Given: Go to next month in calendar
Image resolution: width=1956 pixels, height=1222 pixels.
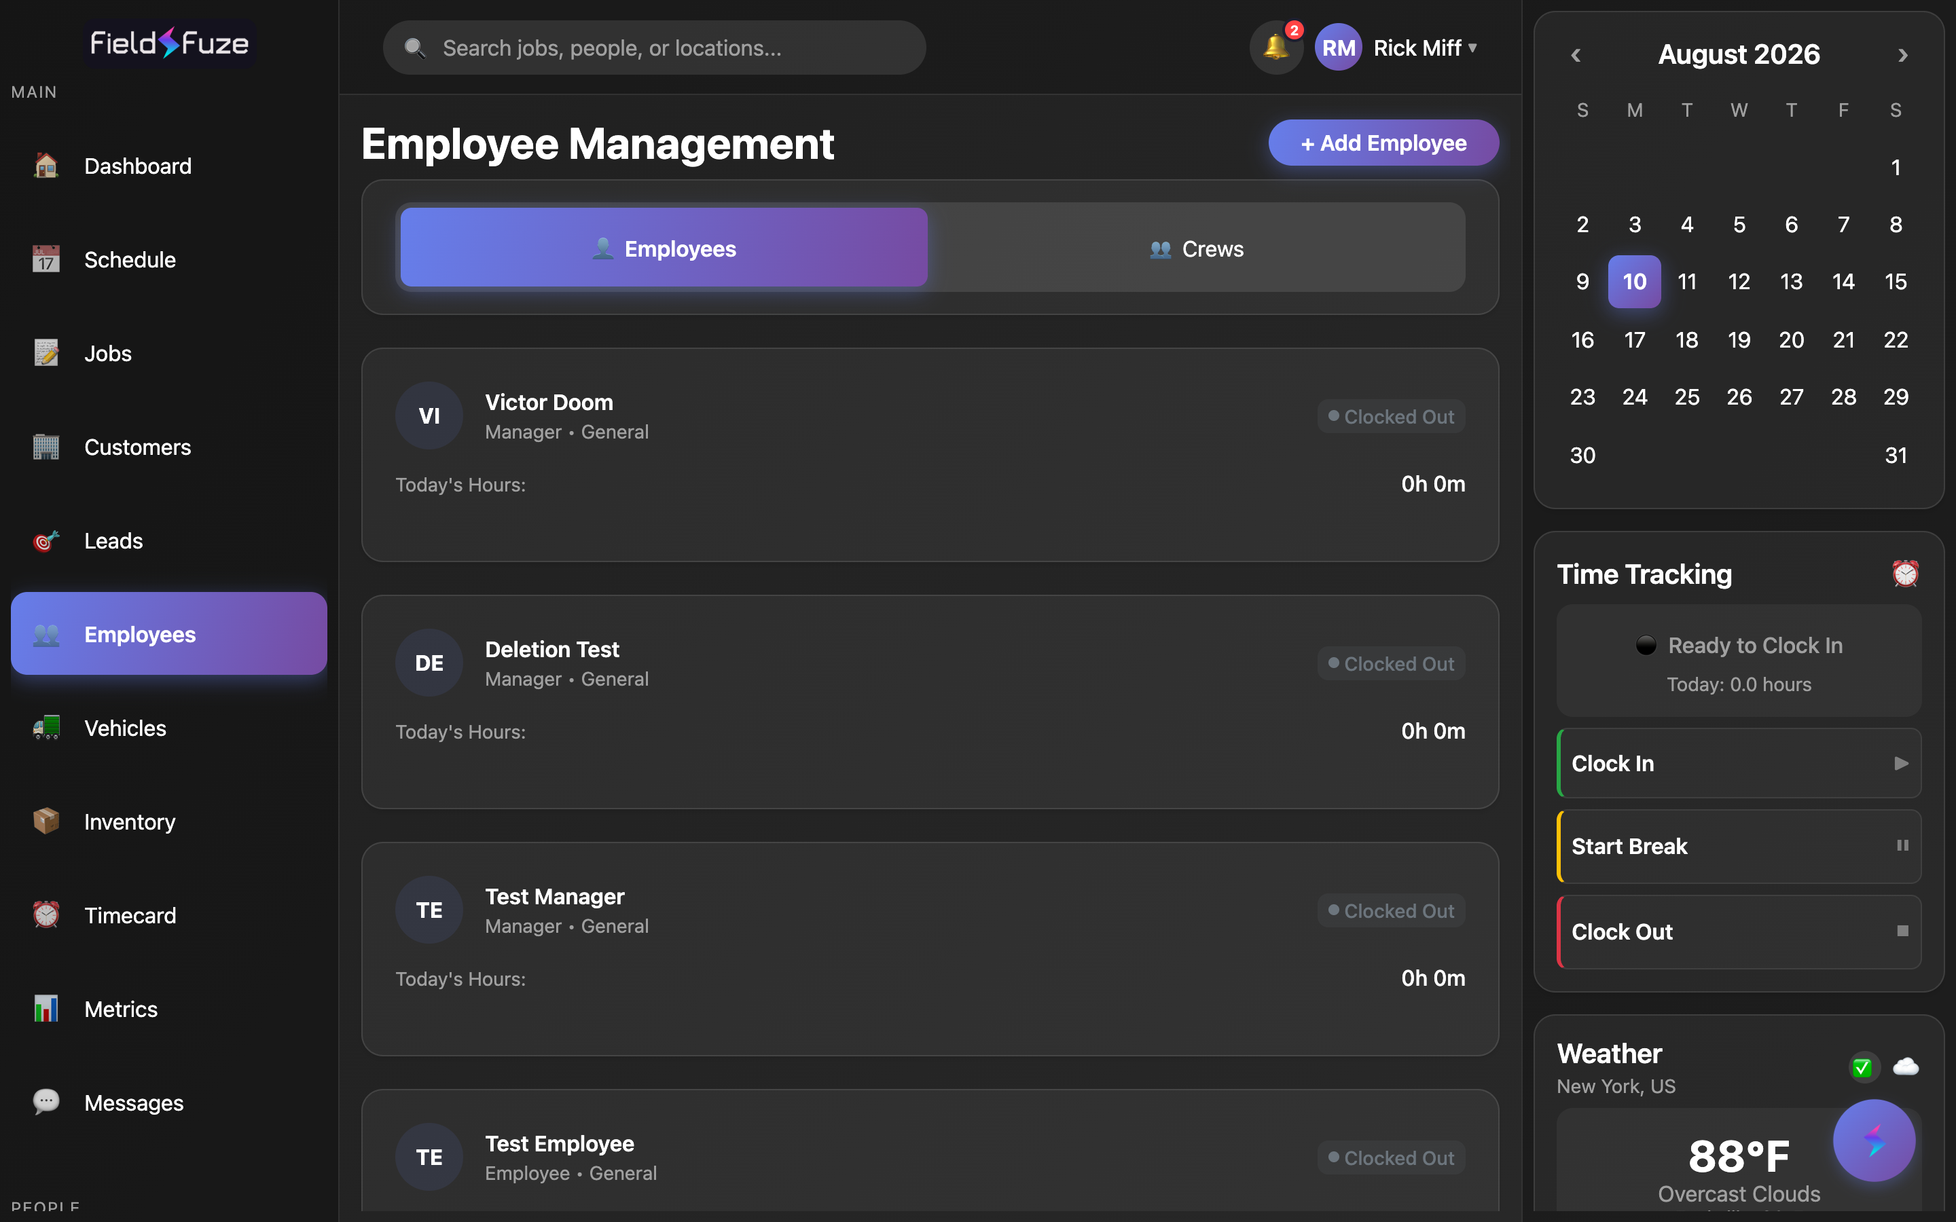Looking at the screenshot, I should (1902, 55).
